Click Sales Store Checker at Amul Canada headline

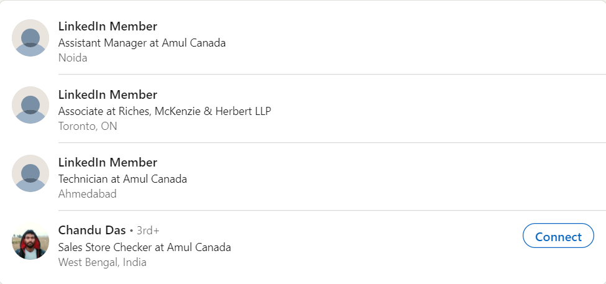pos(144,247)
